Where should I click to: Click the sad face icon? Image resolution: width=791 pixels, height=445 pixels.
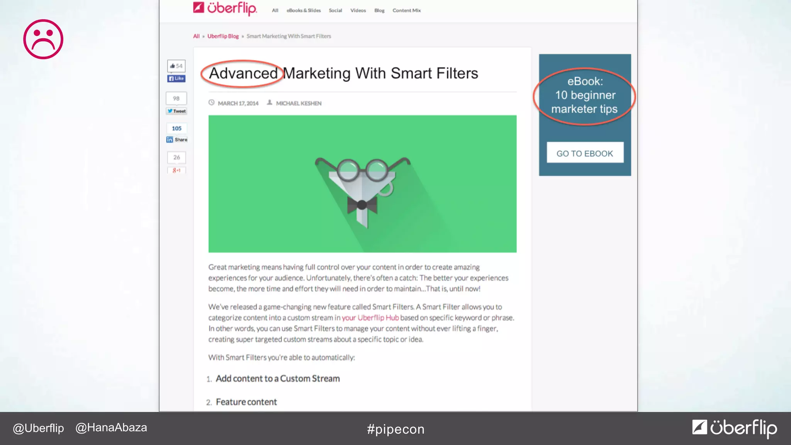pos(43,39)
